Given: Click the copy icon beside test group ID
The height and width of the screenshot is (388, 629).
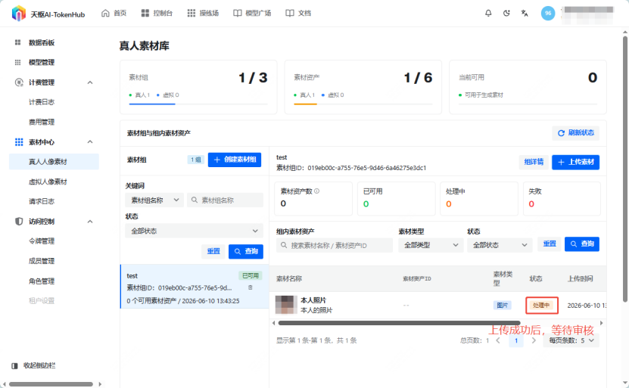Looking at the screenshot, I should click(251, 287).
